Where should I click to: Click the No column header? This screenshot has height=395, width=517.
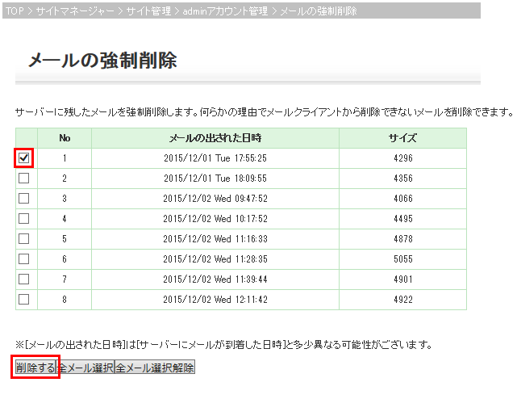65,138
